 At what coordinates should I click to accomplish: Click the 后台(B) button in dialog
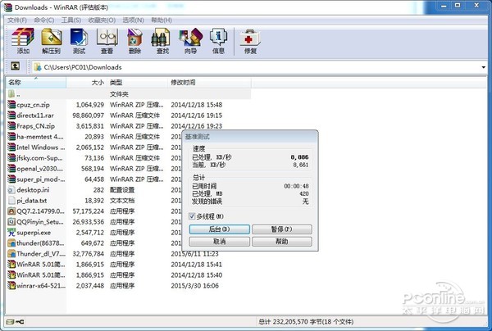tap(219, 229)
